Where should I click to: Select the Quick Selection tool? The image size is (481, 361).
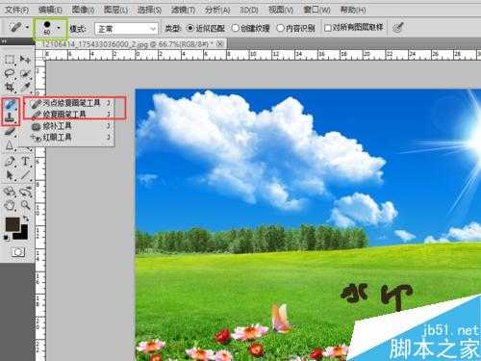tap(26, 73)
